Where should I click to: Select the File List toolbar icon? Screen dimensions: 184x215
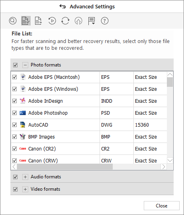click(26, 21)
